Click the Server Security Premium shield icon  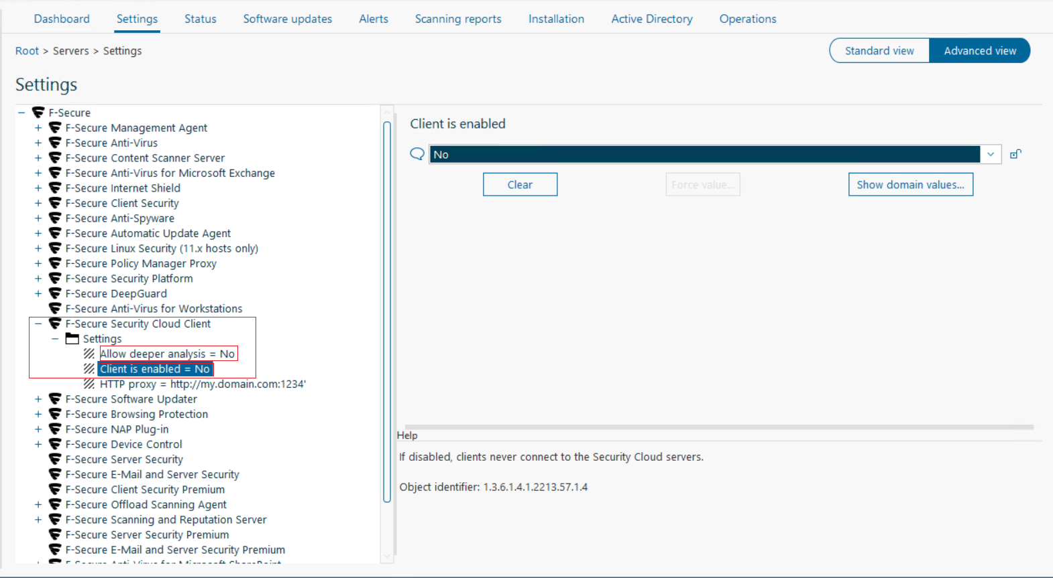[55, 534]
